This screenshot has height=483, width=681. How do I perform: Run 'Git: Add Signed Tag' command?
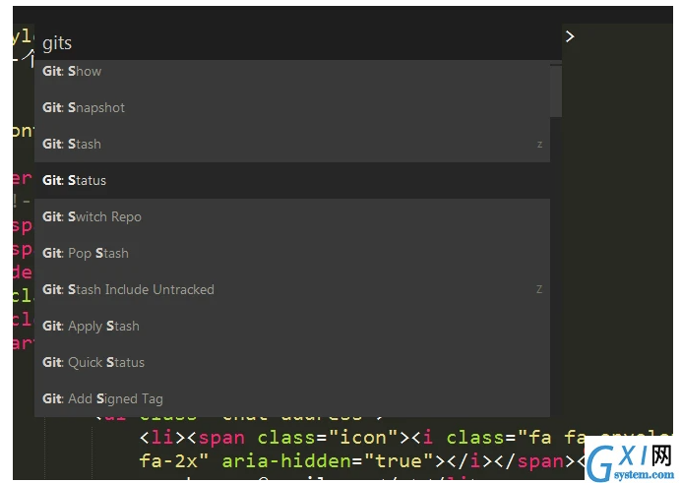292,399
